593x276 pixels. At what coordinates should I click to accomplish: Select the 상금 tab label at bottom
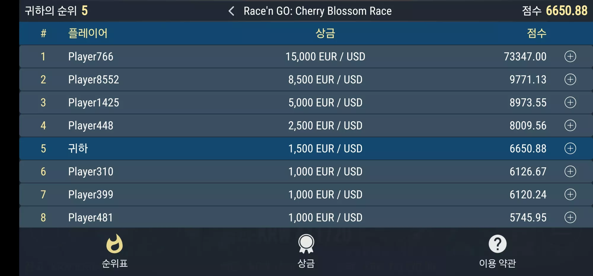306,263
